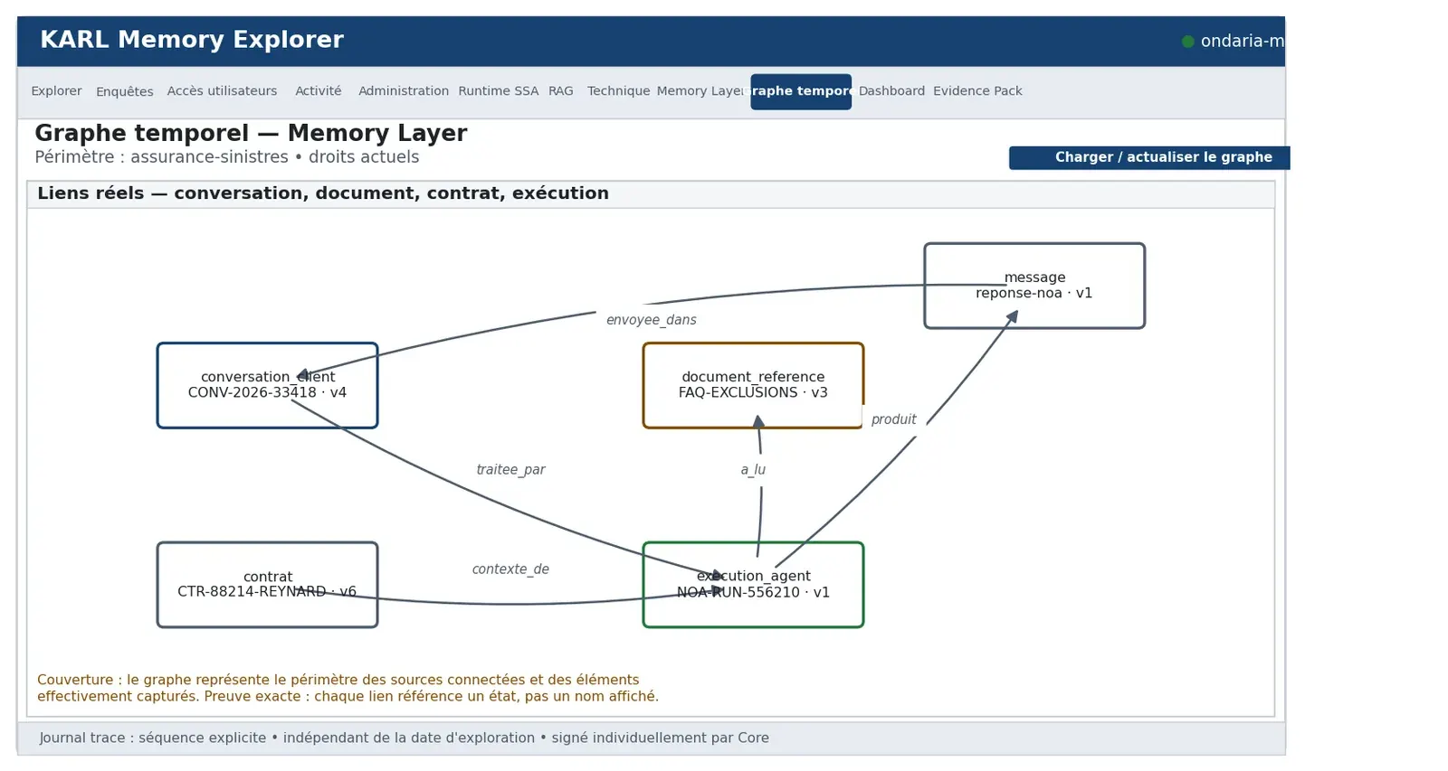Go to the Activité tab
Image resolution: width=1448 pixels, height=771 pixels.
coord(319,91)
